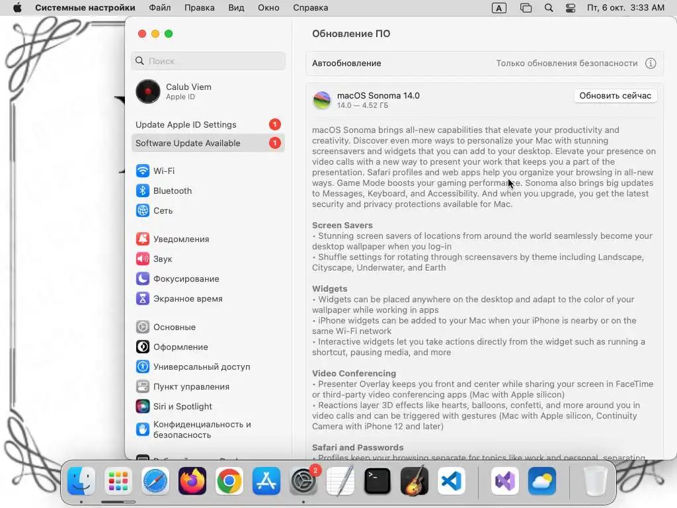Select the Звук speaker icon
Screen dimensions: 677x508
pyautogui.click(x=143, y=259)
